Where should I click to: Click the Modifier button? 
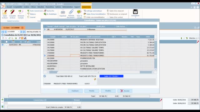108,91
